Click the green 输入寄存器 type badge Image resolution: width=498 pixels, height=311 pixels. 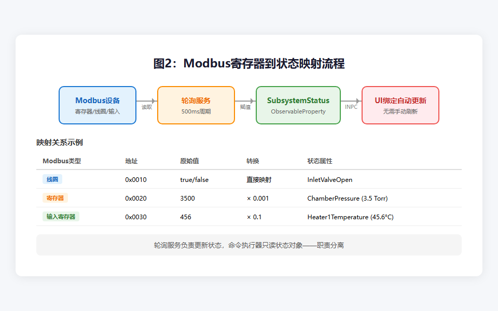(x=61, y=217)
